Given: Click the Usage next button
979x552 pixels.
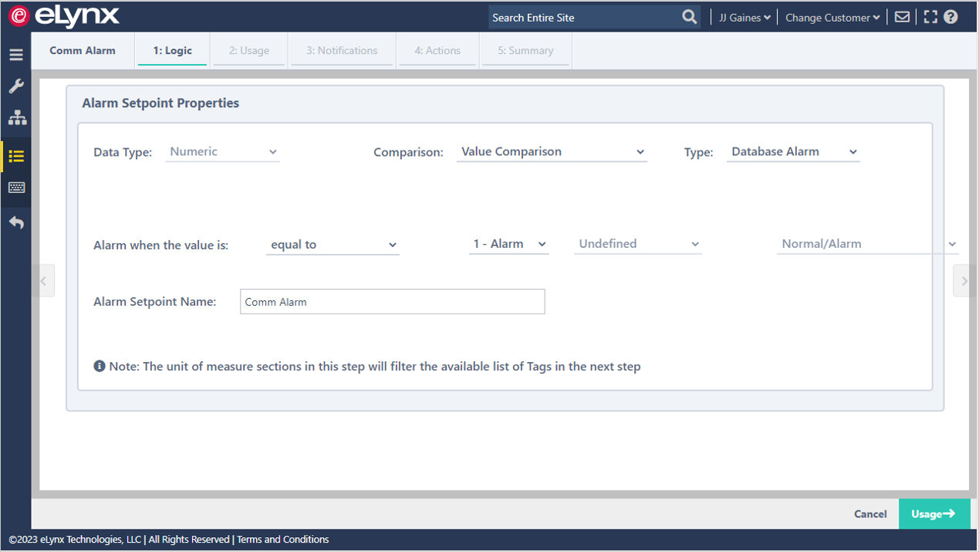Looking at the screenshot, I should coord(934,514).
